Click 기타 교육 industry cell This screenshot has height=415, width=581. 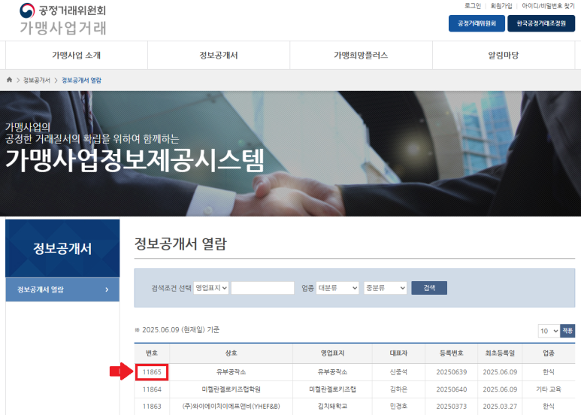tap(549, 389)
